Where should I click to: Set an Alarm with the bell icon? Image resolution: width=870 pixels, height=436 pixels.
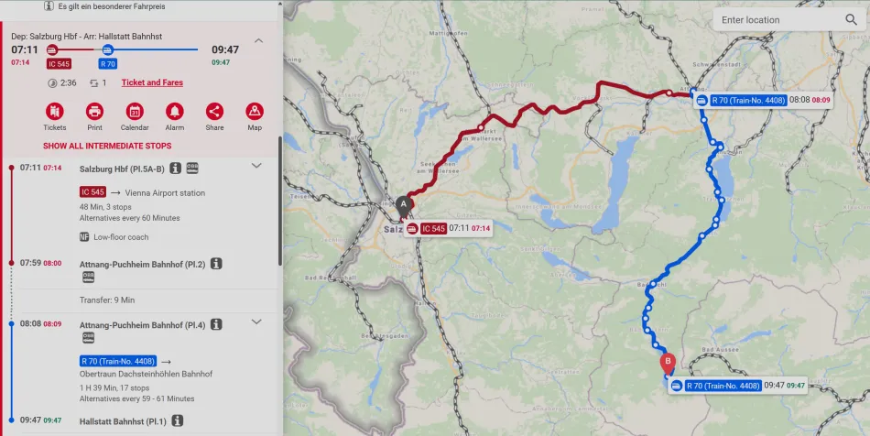[174, 112]
